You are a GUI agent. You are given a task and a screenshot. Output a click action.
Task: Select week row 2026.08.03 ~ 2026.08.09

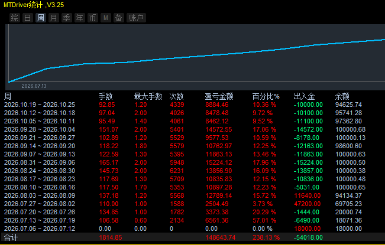(193, 195)
